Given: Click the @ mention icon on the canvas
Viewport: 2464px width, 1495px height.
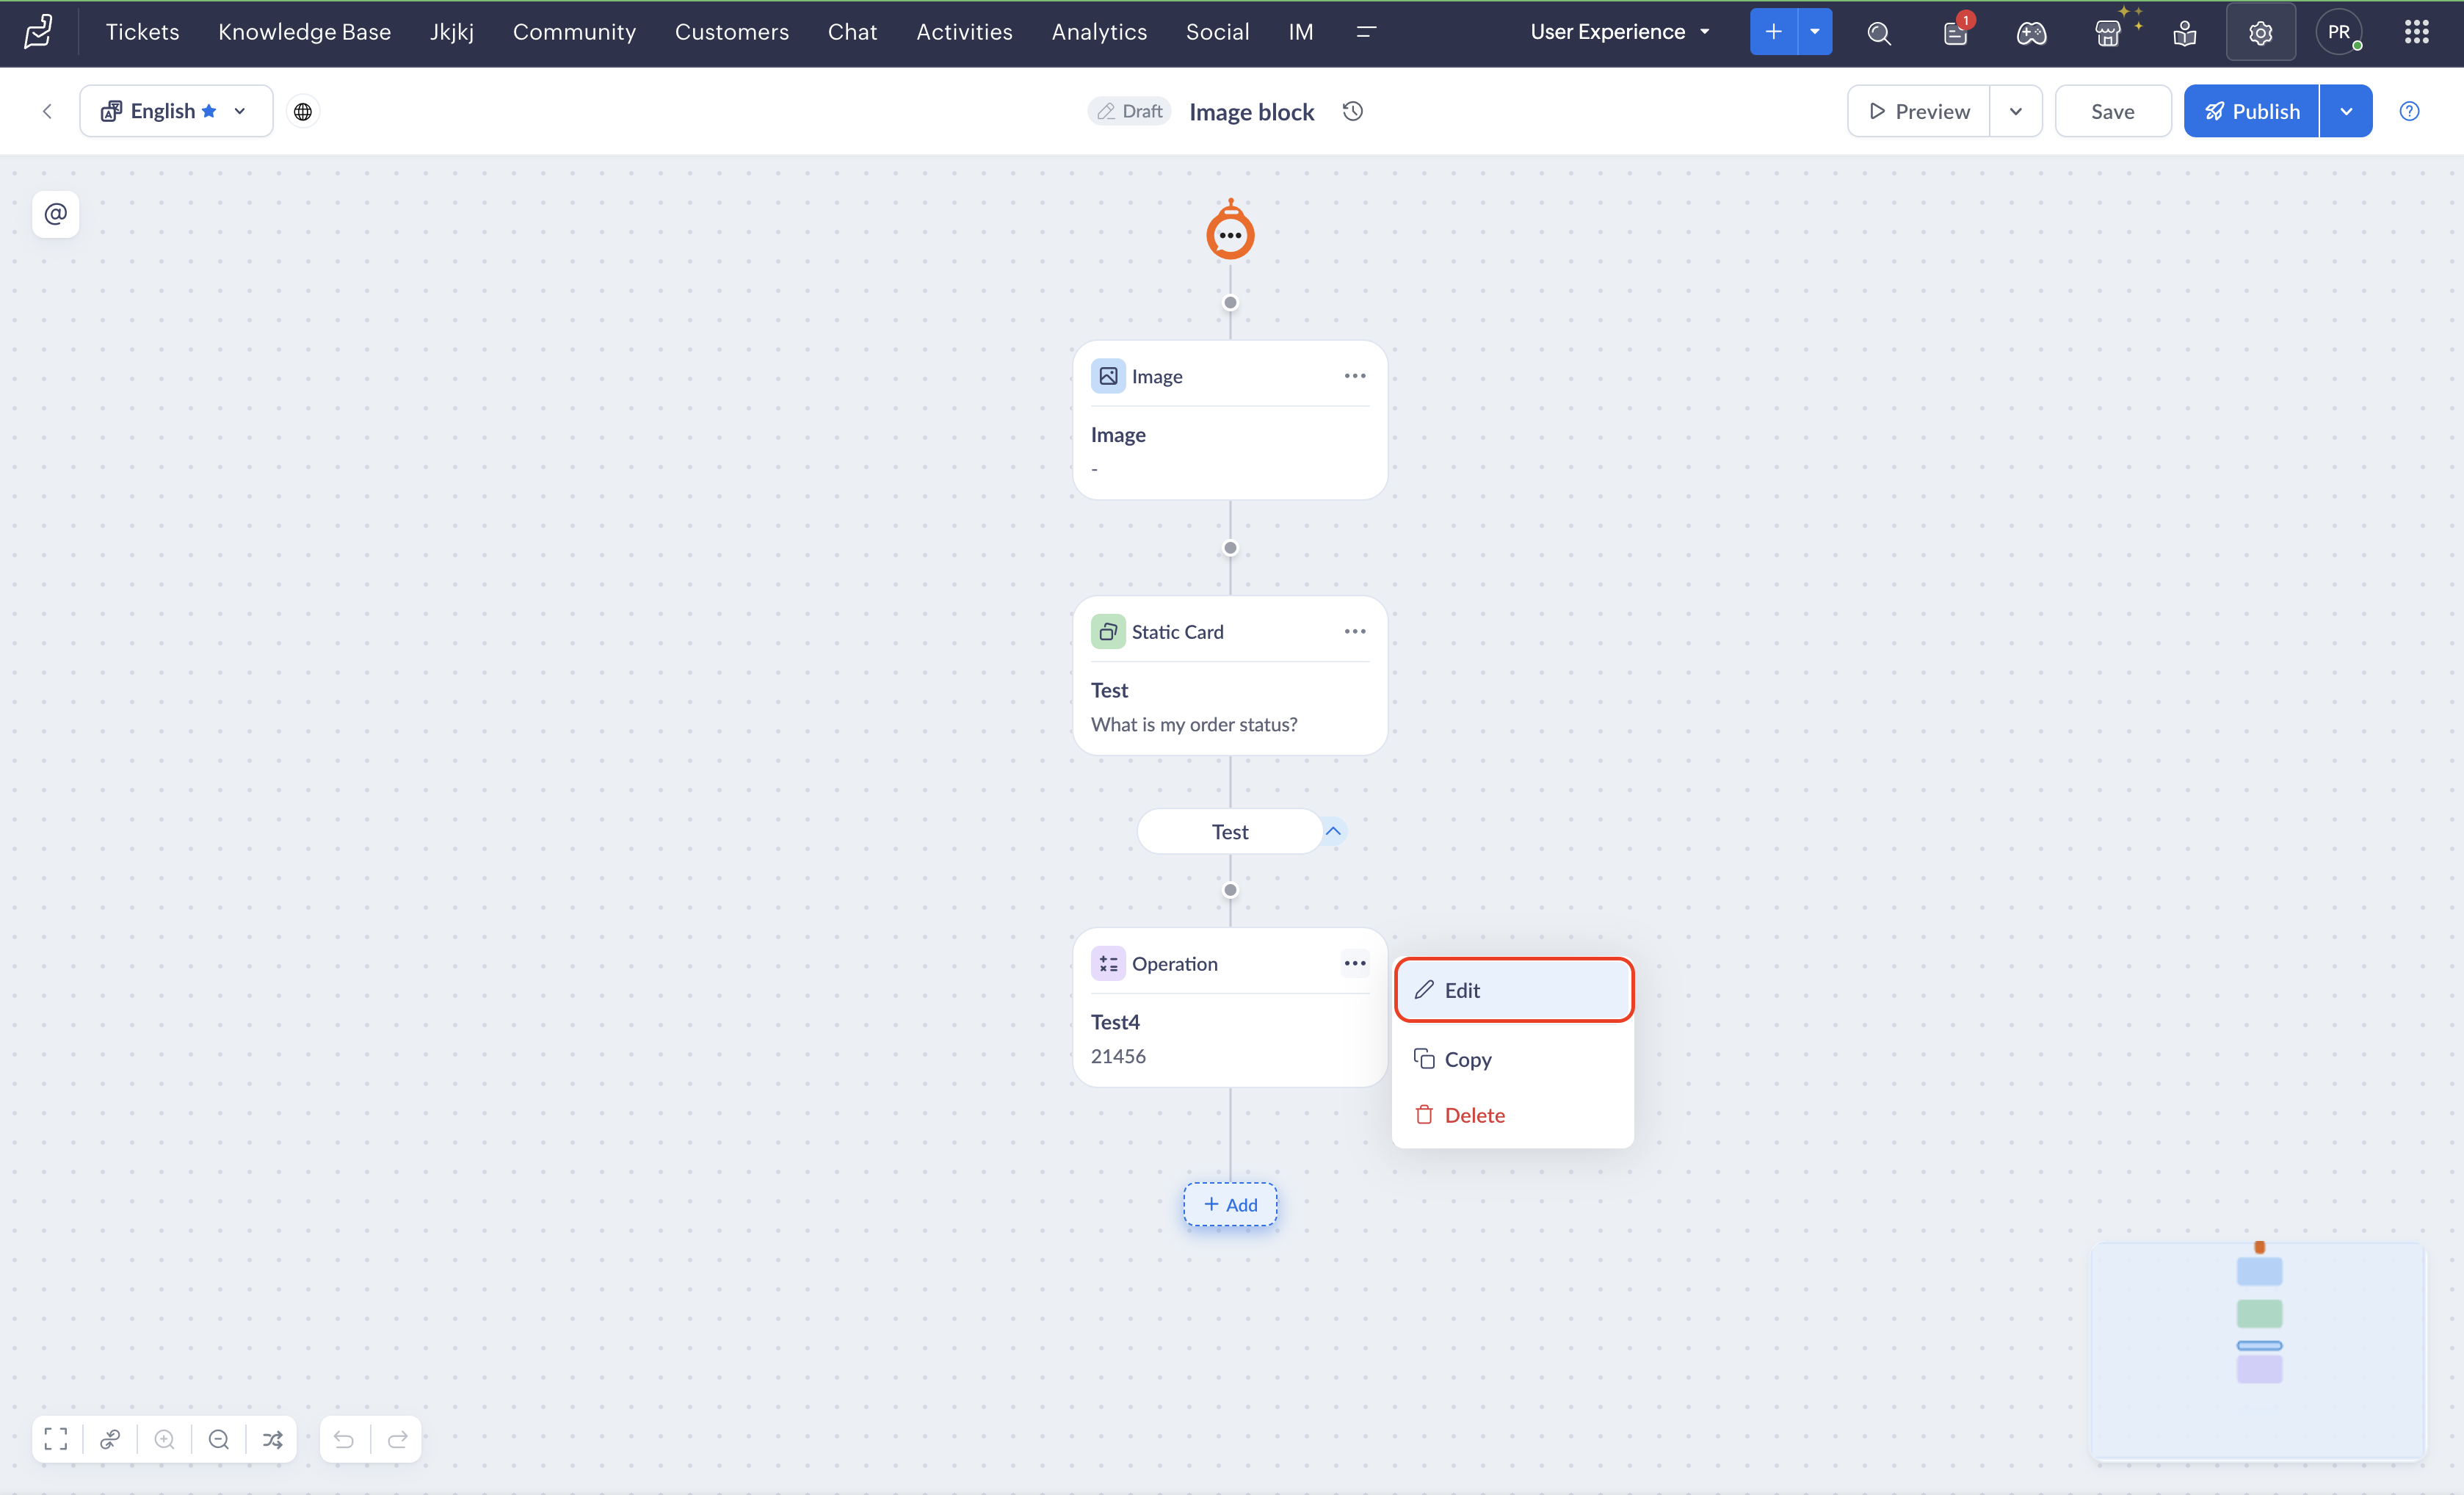Looking at the screenshot, I should pyautogui.click(x=56, y=213).
